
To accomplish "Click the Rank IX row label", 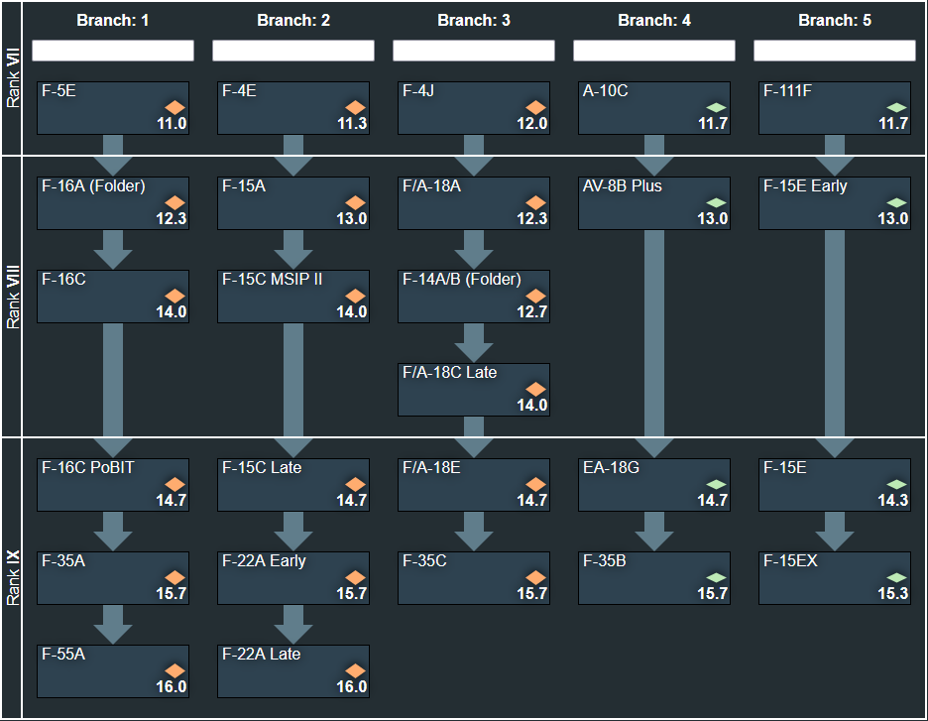I will coord(13,578).
